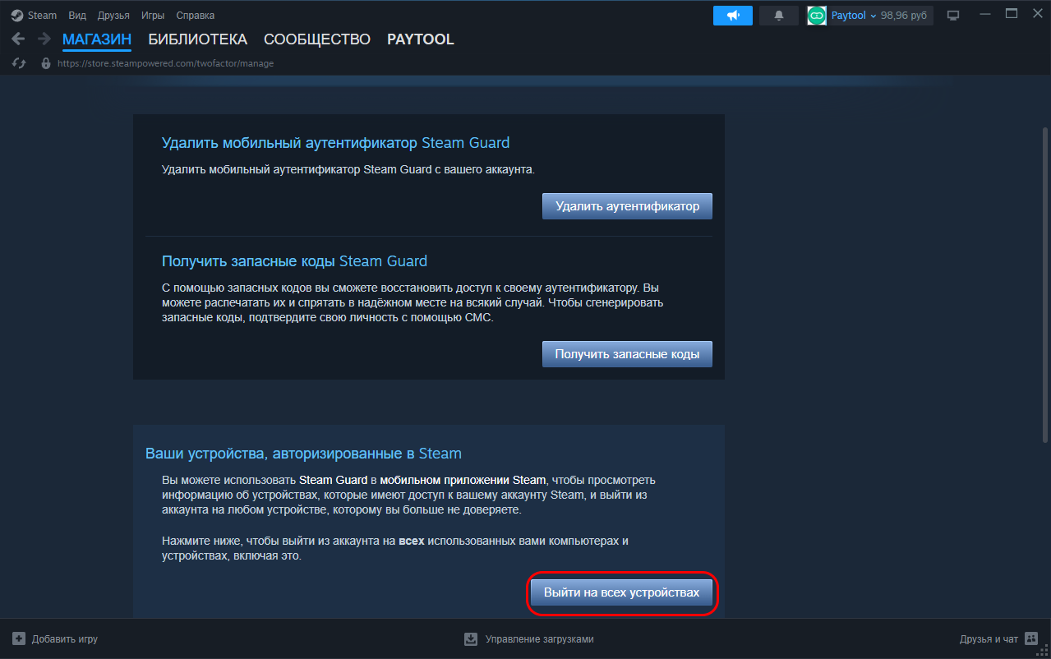Click the Добавить игру label
Viewport: 1051px width, 659px height.
click(x=65, y=639)
